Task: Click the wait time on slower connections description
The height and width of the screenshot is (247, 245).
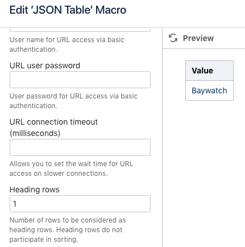Action: pos(71,168)
